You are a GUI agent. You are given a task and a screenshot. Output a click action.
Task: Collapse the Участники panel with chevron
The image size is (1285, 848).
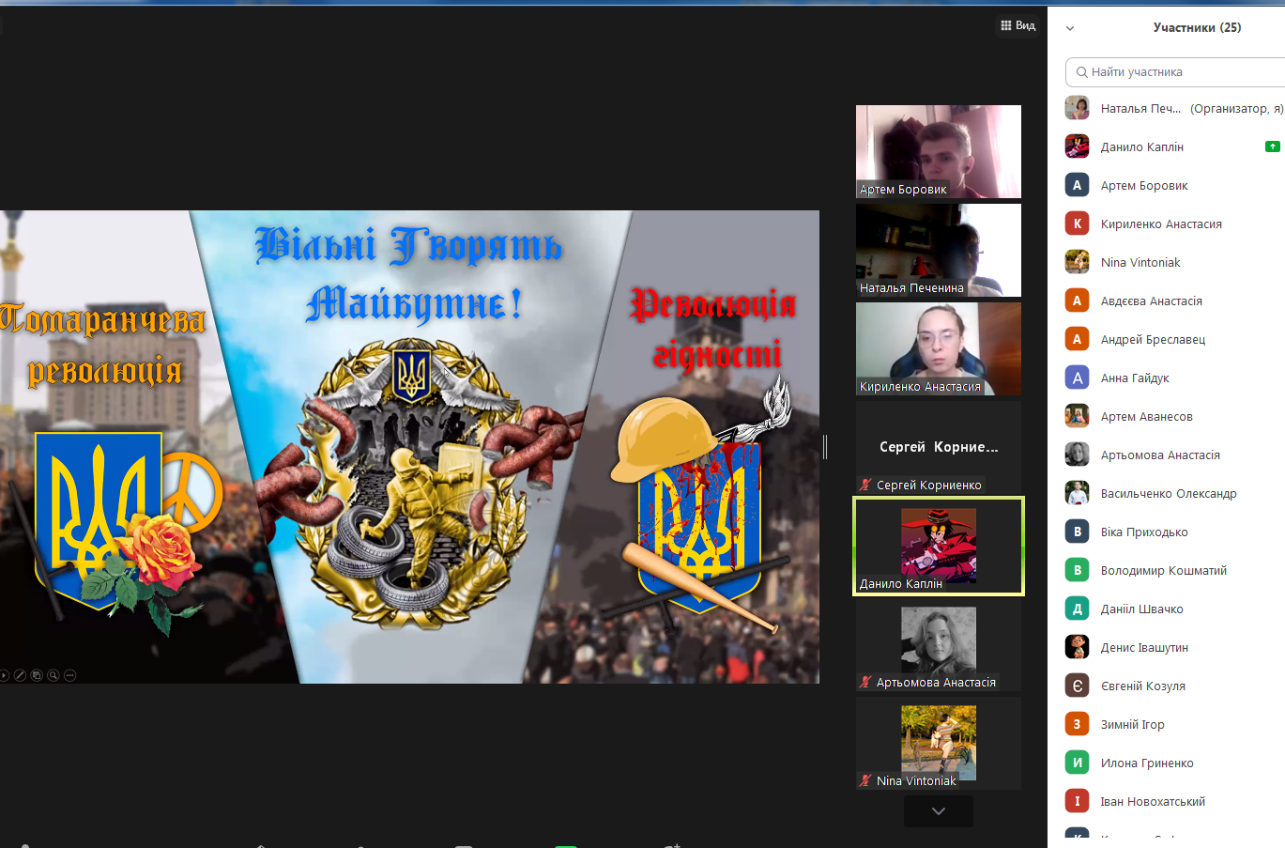coord(1070,28)
